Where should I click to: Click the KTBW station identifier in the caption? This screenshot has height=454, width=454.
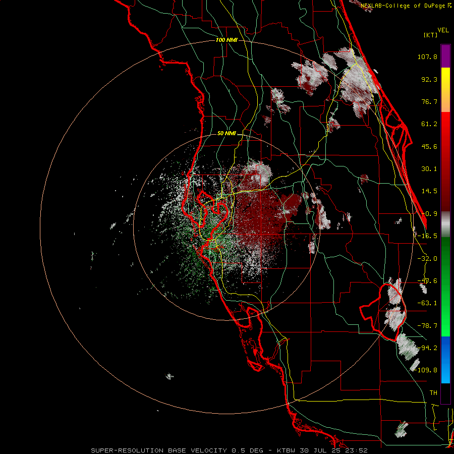pyautogui.click(x=286, y=450)
